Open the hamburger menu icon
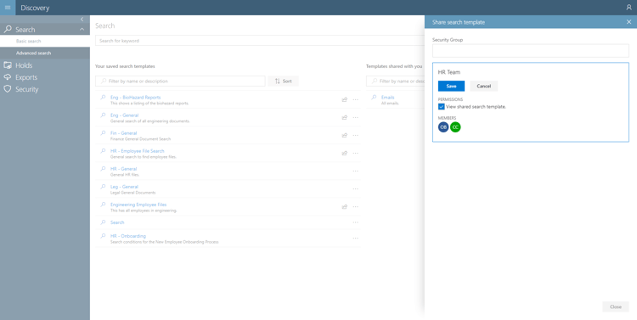Screen dimensions: 637x320 8,8
